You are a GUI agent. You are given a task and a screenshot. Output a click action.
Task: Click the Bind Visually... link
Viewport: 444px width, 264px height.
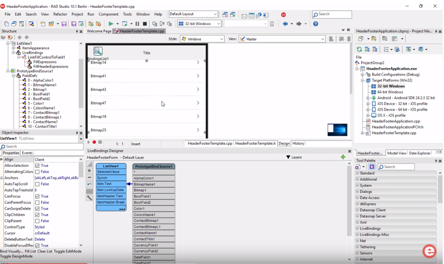tap(12, 251)
